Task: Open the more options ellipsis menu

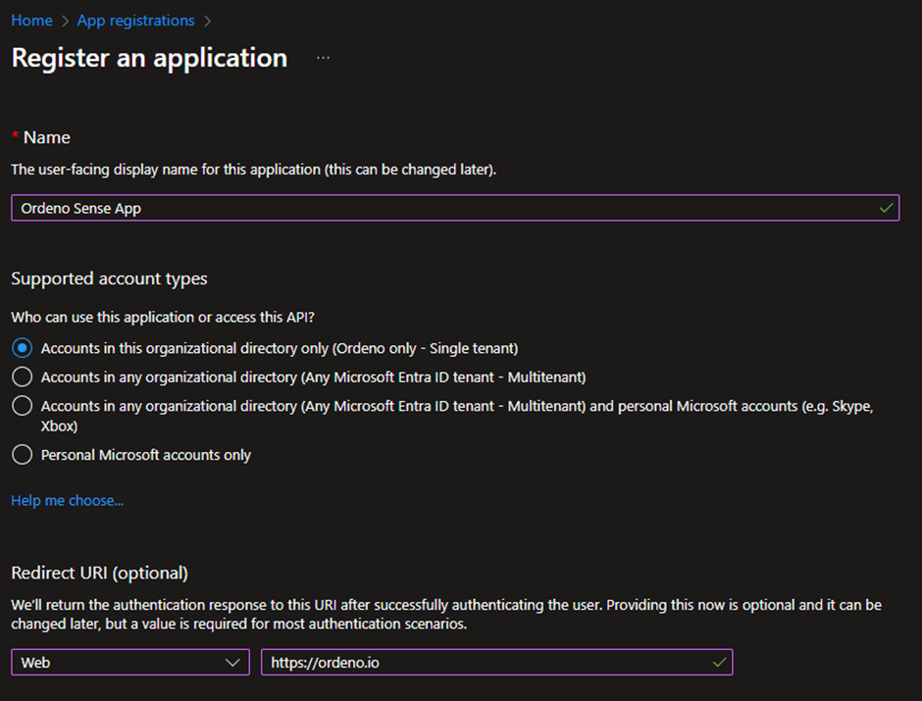Action: (x=323, y=58)
